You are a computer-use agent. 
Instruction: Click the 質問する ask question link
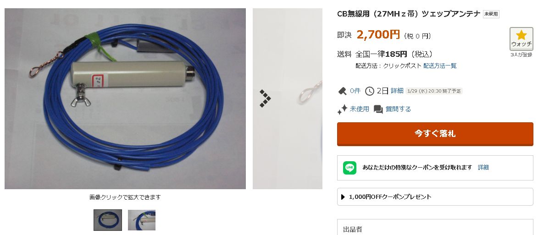point(398,109)
